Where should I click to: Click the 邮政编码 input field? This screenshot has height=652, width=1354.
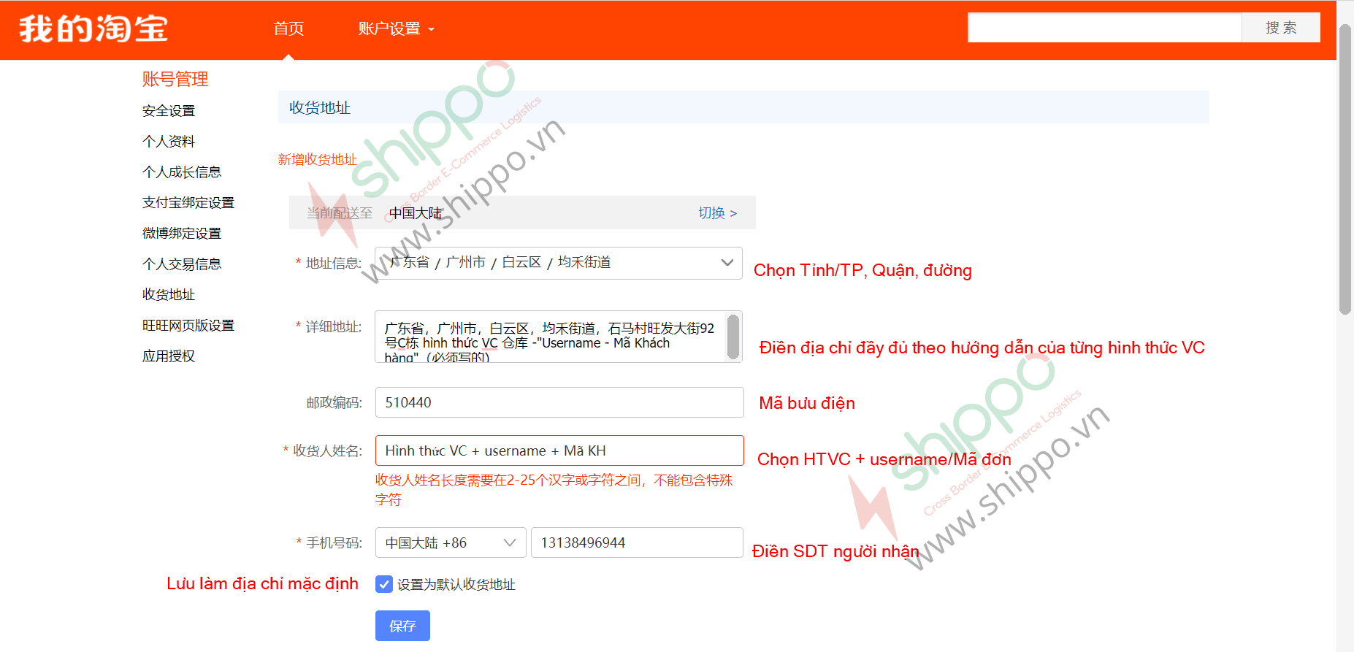559,402
